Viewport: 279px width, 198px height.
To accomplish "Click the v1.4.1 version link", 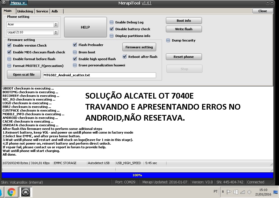I will 147,3.
